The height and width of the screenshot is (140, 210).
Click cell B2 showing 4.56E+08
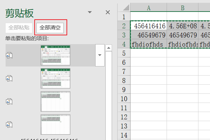tap(183, 26)
